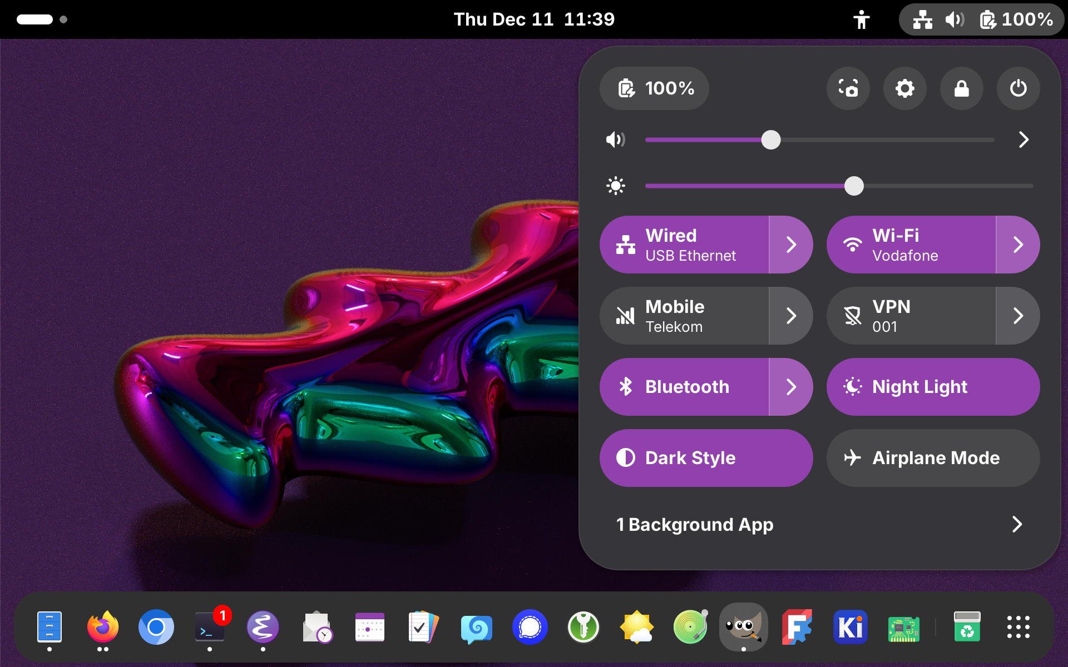
Task: Open the accessibility menu in the top bar
Action: [x=861, y=19]
